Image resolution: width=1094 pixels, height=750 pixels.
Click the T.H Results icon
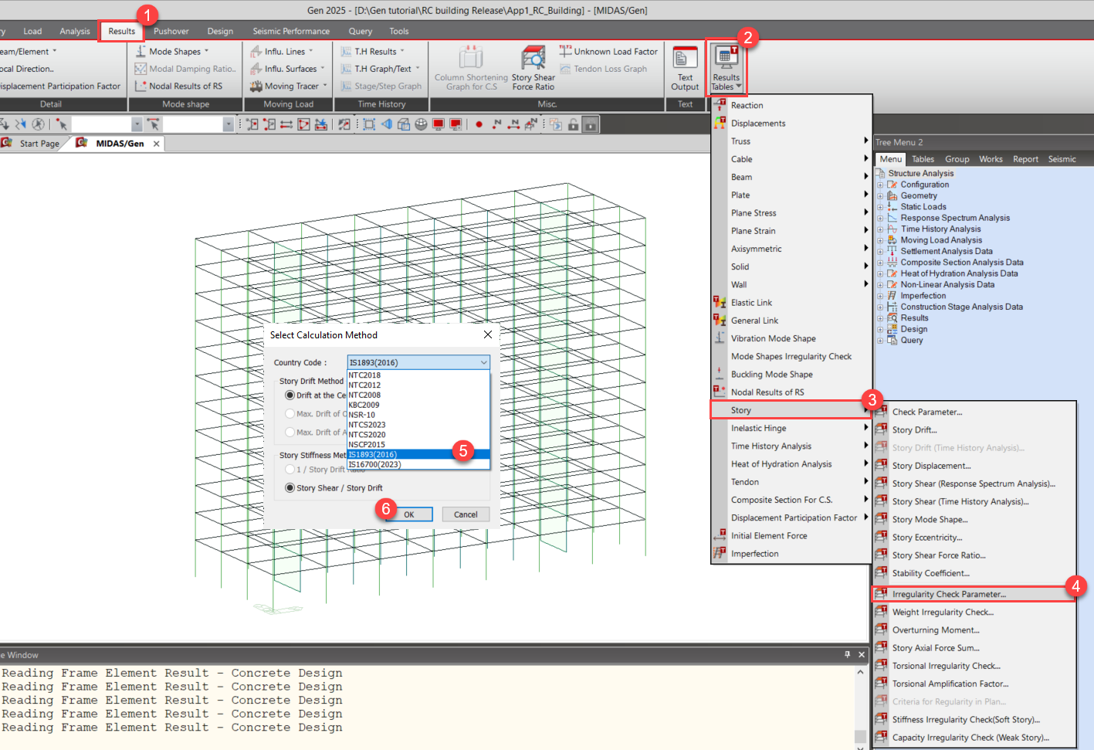click(347, 51)
